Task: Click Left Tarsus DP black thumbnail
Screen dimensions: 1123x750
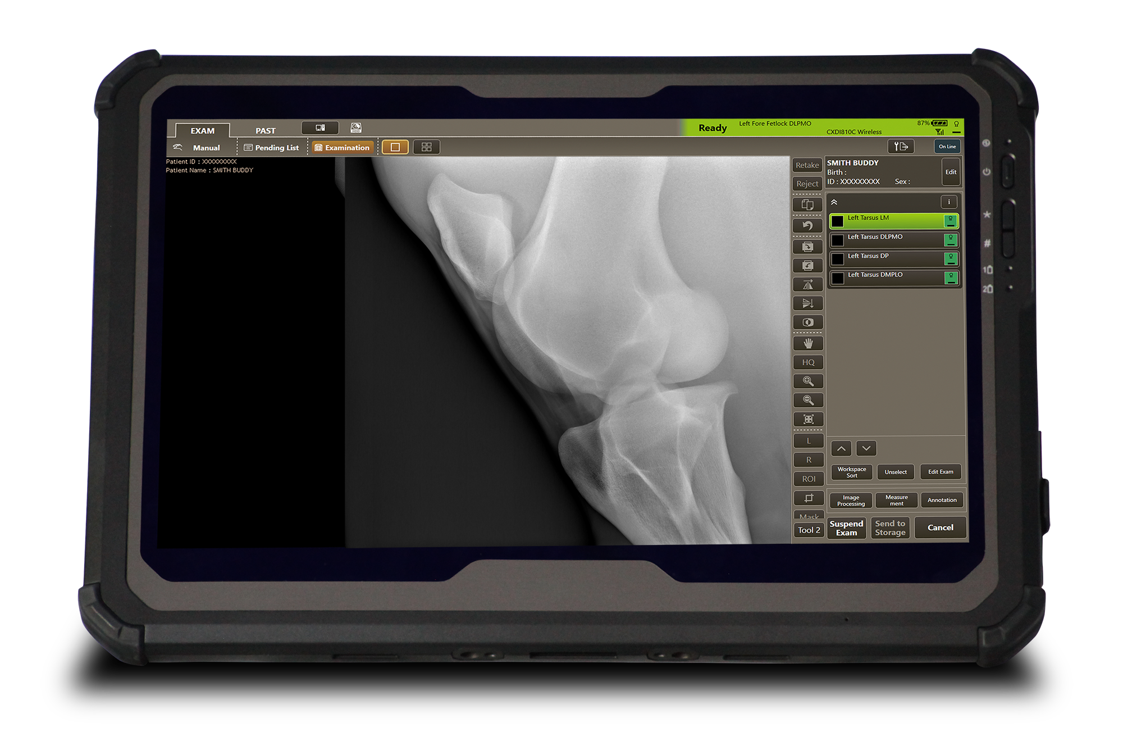Action: tap(838, 259)
